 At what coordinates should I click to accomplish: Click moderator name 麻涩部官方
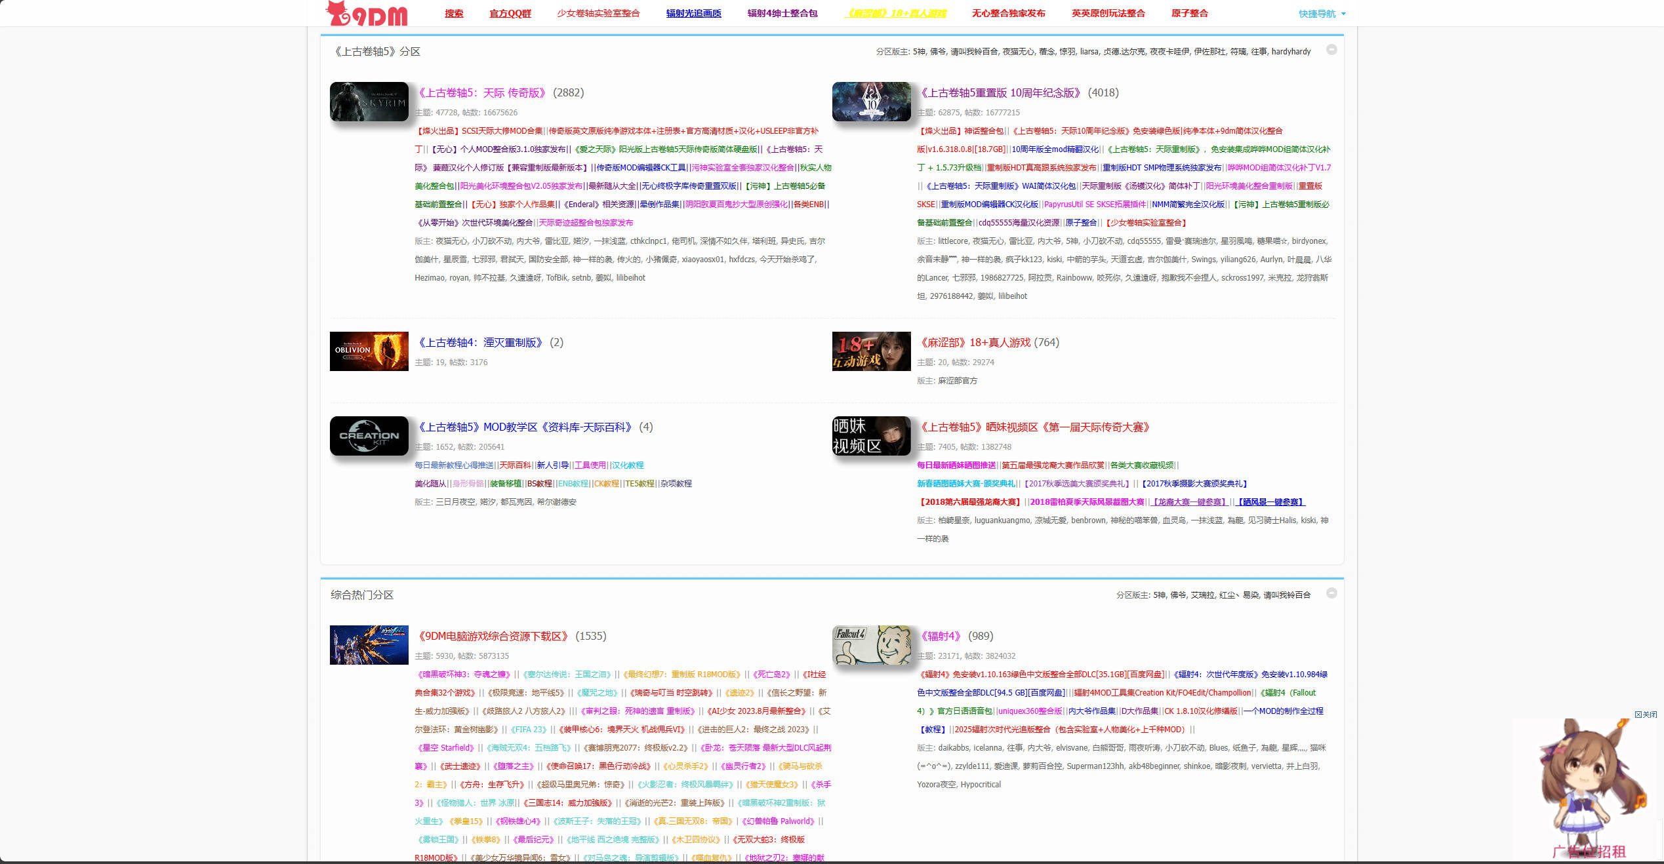click(x=958, y=381)
